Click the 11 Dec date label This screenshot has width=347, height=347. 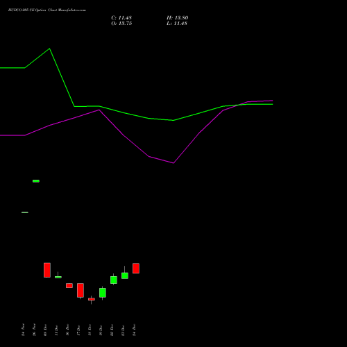pos(56,330)
